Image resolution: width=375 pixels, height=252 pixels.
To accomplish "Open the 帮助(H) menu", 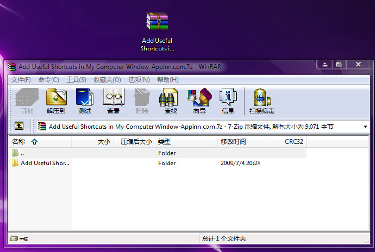I will pyautogui.click(x=167, y=80).
